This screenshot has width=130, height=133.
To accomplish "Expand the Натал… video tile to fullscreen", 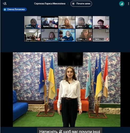I will pos(107,18).
